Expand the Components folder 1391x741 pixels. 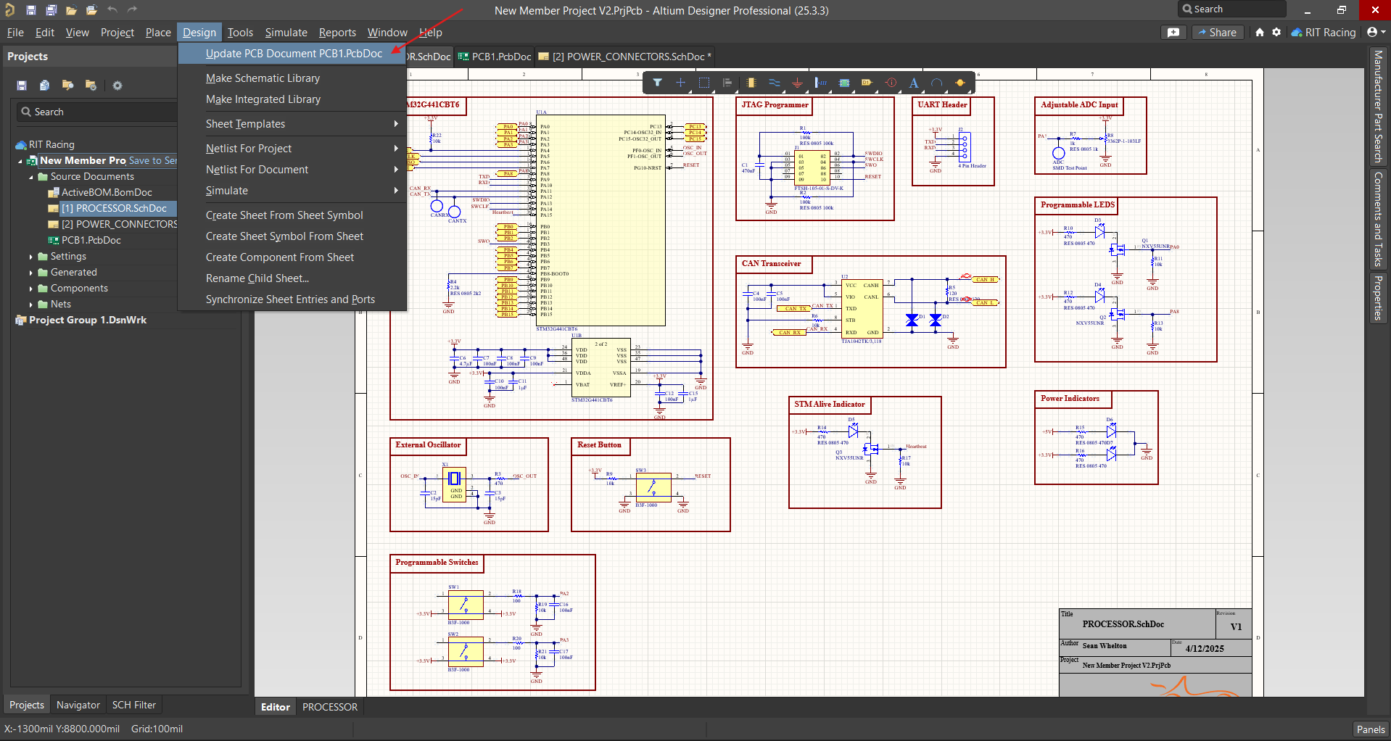point(31,289)
